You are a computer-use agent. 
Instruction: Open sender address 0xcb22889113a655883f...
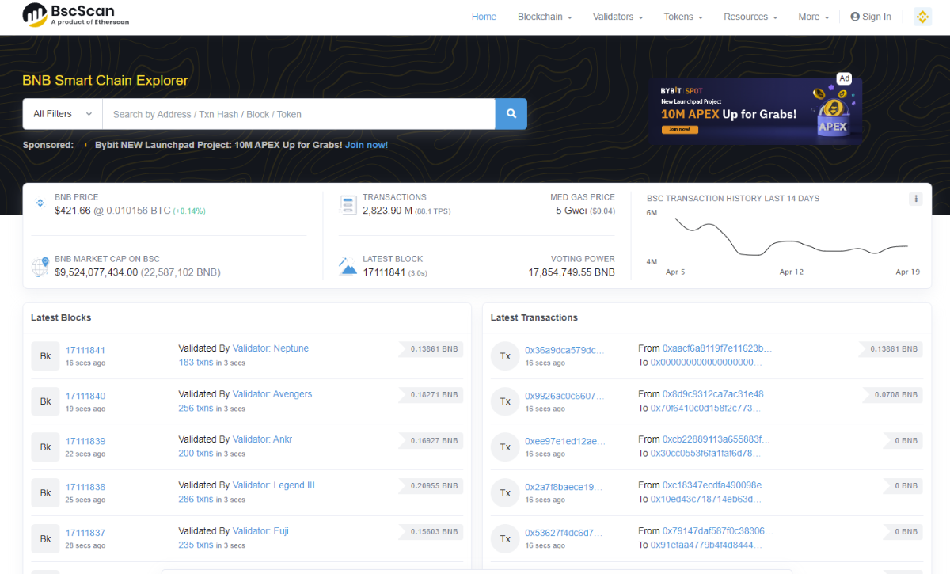click(x=716, y=439)
